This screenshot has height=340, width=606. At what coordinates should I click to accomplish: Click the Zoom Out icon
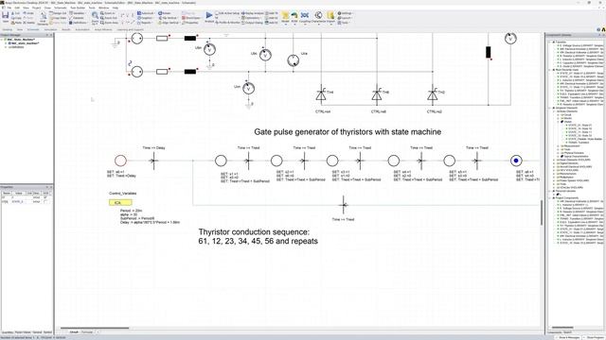109,18
